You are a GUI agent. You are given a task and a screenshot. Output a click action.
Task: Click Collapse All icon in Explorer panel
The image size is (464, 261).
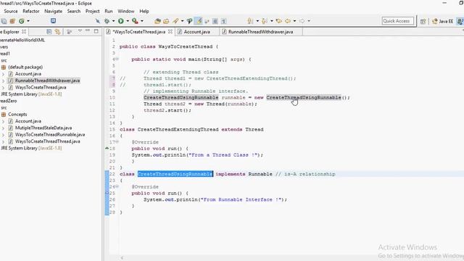tap(49, 31)
